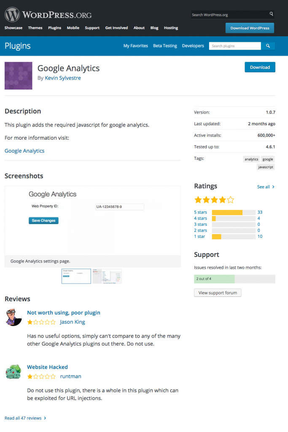The height and width of the screenshot is (432, 288).
Task: Click the magnifier icon in WordPress.org search
Action: [x=271, y=14]
